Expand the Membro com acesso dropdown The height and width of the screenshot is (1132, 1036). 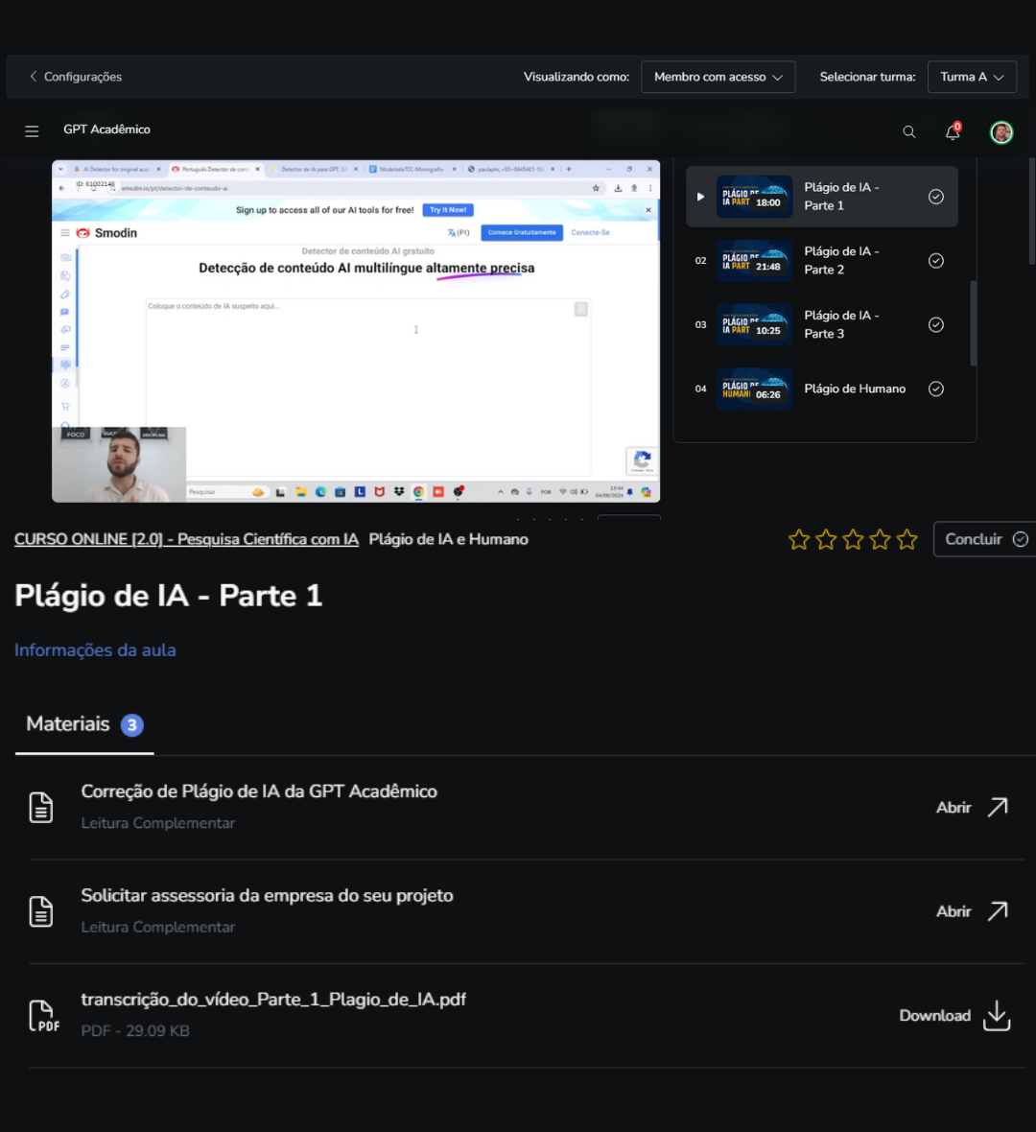tap(718, 77)
